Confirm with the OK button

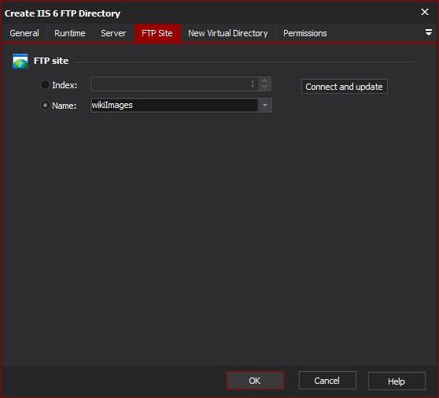pyautogui.click(x=255, y=381)
